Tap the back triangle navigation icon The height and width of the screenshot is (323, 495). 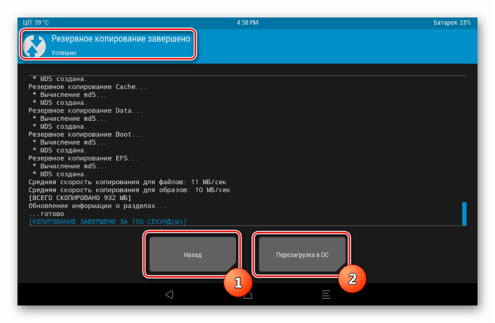click(169, 295)
